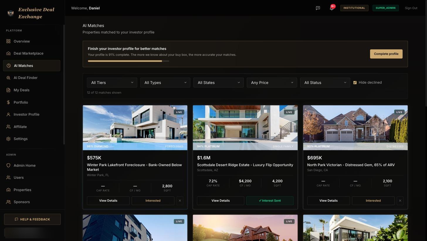Click the profile completion progress bar
This screenshot has width=427, height=241.
tap(128, 61)
